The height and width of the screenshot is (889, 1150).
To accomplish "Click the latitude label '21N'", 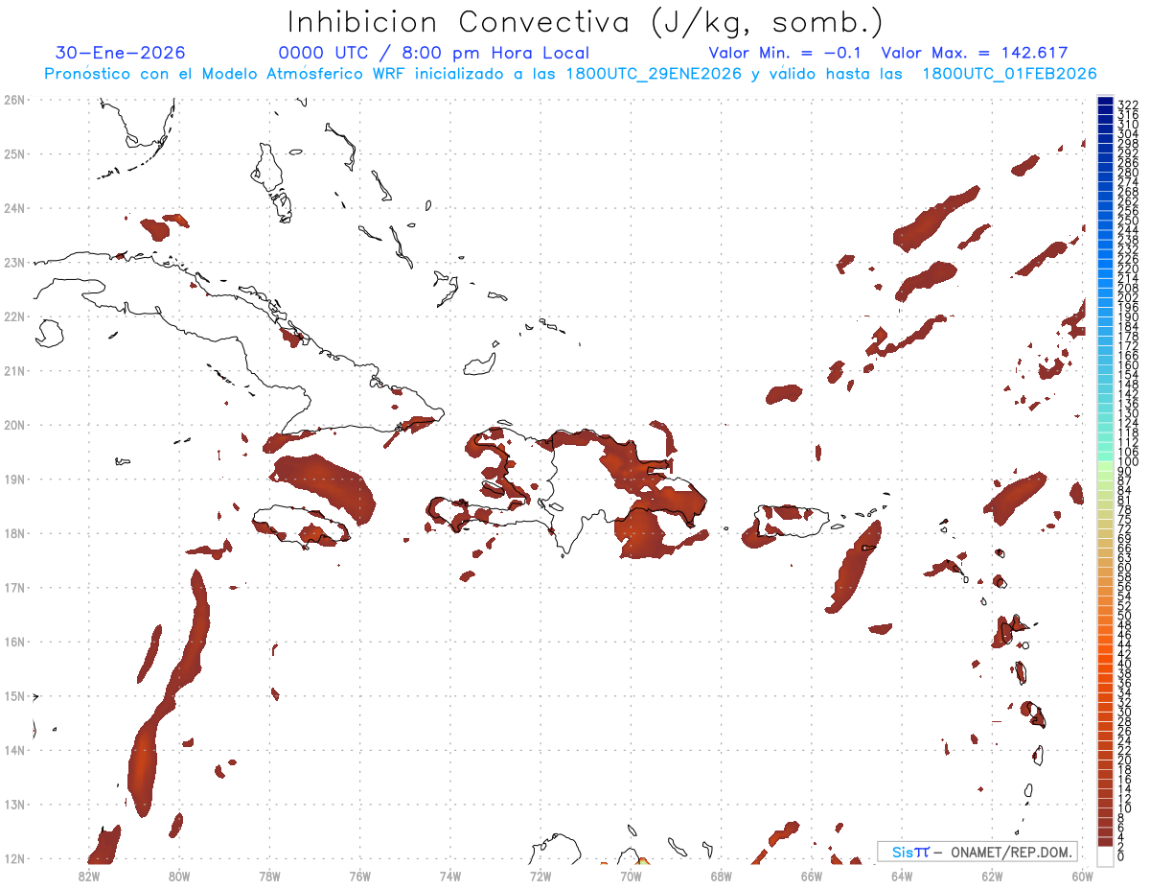I will tap(14, 370).
